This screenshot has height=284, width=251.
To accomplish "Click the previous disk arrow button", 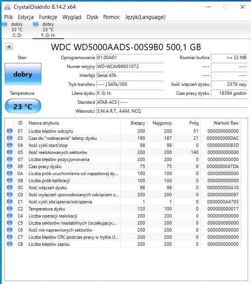I will (9, 47).
